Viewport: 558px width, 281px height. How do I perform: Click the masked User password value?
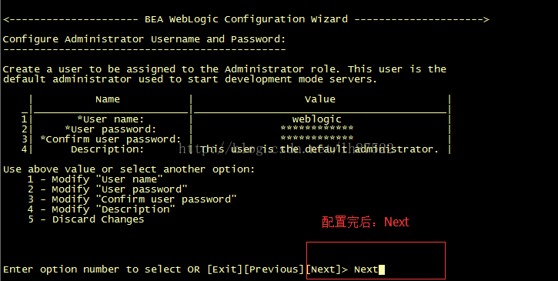(317, 129)
